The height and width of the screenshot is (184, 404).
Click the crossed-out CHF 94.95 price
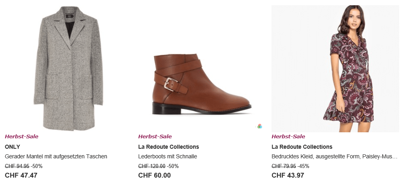tap(17, 166)
